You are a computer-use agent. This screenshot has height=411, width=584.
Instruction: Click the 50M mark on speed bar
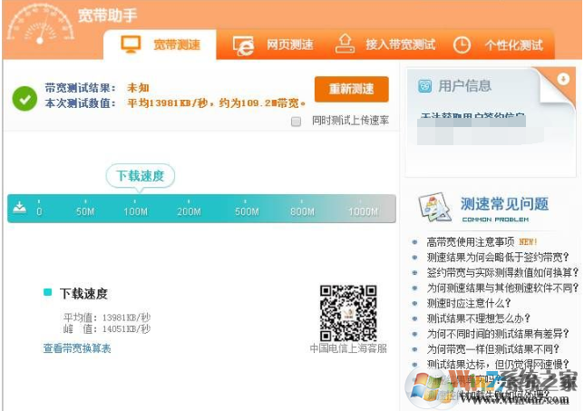coord(85,211)
